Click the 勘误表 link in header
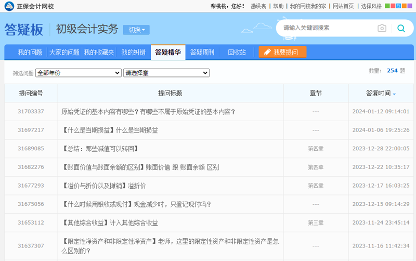 pyautogui.click(x=258, y=6)
